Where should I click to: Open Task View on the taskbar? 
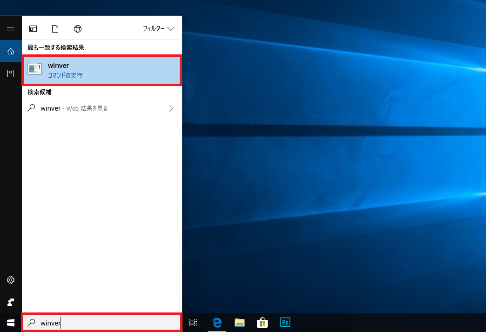point(193,323)
